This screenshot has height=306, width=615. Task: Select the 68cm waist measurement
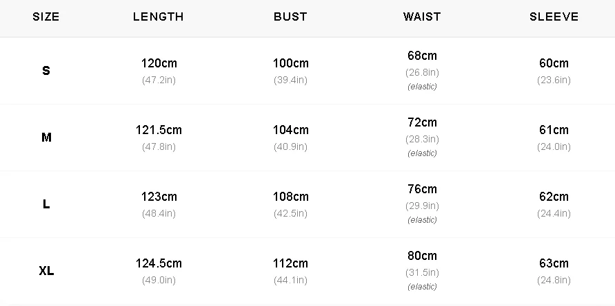422,56
